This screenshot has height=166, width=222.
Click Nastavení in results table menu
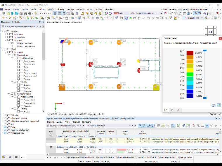pyautogui.click(x=86, y=122)
